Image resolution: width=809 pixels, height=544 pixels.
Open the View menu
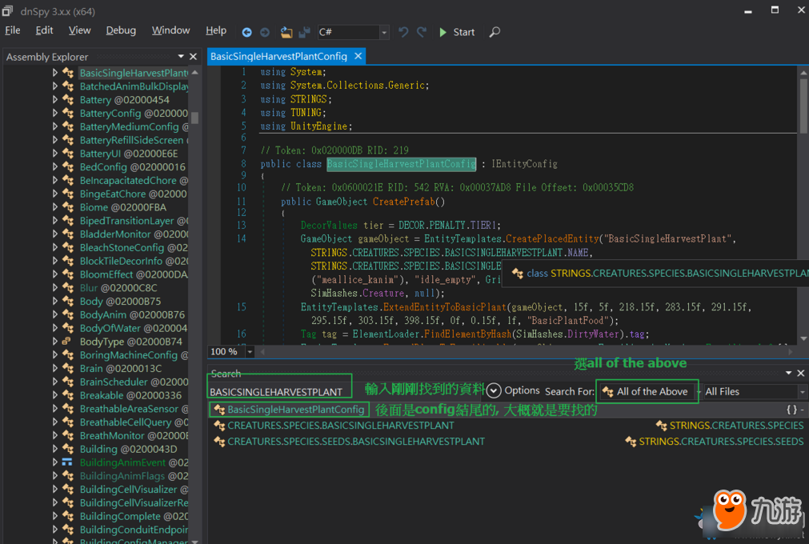click(x=79, y=30)
